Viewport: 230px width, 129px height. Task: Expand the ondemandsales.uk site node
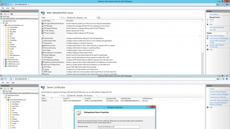(x=4, y=62)
